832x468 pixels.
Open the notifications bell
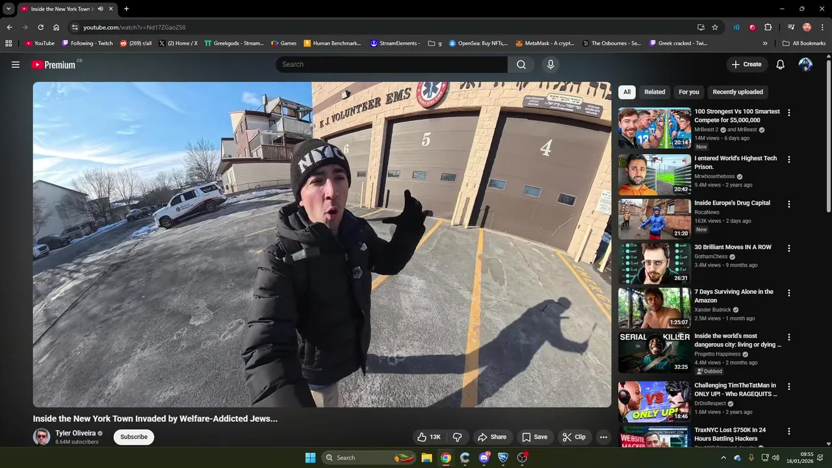[x=781, y=64]
